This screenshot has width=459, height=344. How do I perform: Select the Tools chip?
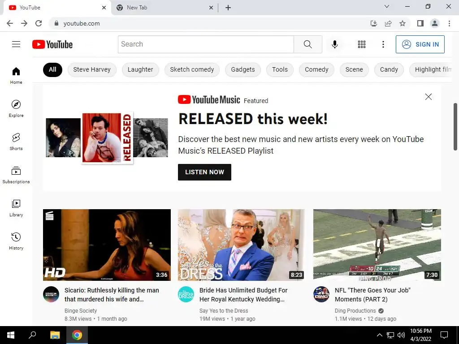[280, 69]
